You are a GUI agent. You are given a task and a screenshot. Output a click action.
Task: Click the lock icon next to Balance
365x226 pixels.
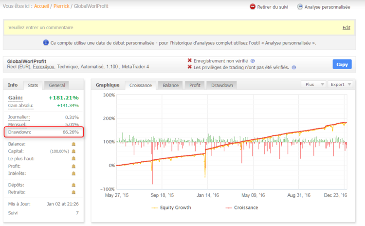click(x=73, y=144)
